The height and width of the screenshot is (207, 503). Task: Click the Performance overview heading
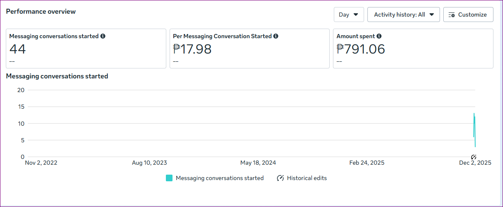41,12
